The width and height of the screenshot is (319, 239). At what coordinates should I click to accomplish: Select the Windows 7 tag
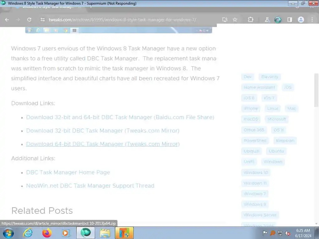pos(255,194)
